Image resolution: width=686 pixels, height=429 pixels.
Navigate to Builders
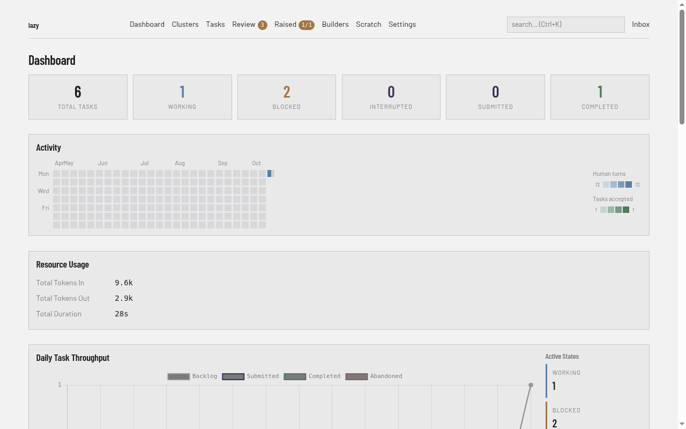[335, 24]
